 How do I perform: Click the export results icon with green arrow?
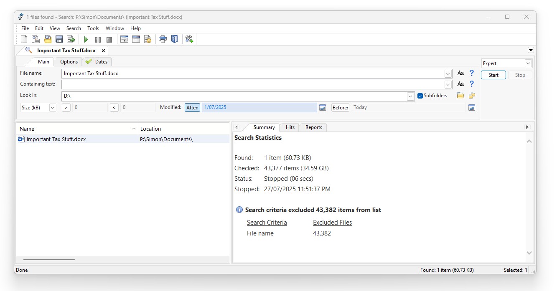(71, 39)
